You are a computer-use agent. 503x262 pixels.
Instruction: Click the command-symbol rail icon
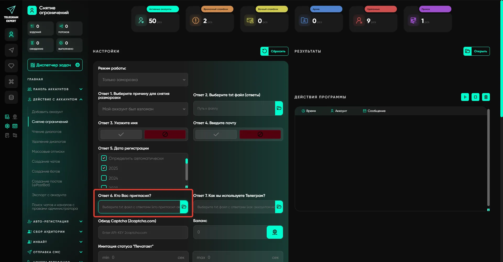point(11,82)
